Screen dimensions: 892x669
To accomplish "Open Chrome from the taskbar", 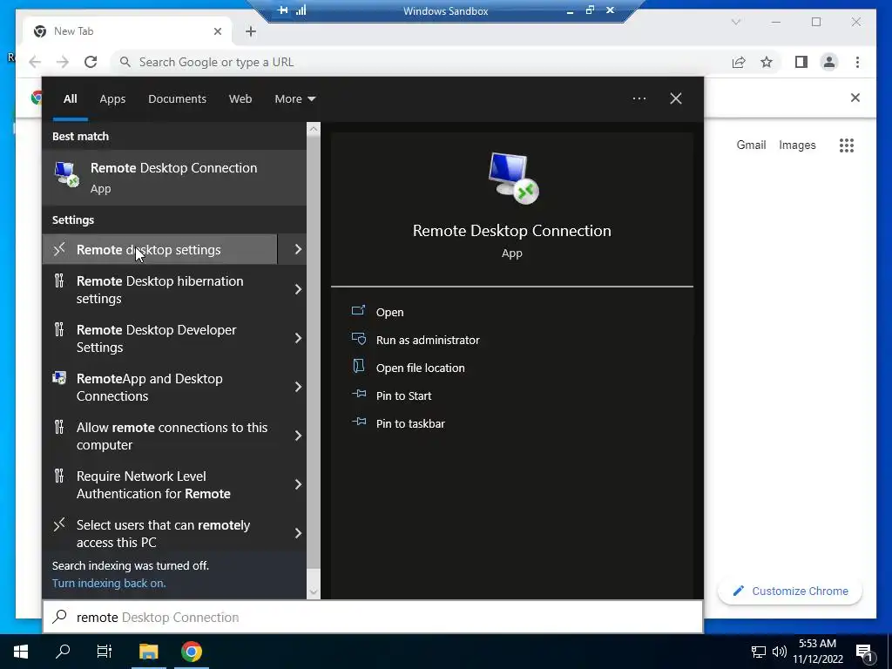I will tap(192, 652).
